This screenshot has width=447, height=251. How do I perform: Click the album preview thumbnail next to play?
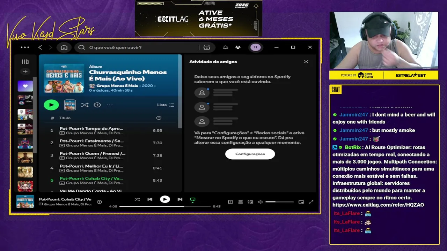70,105
